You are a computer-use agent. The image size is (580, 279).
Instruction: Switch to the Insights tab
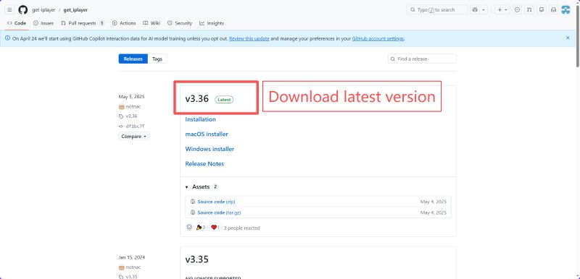(212, 23)
